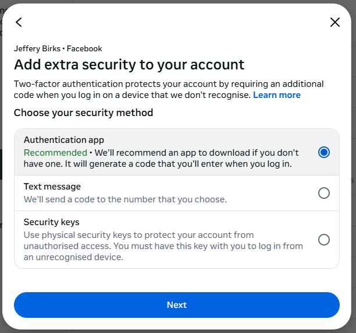Click the 'We'll send a code' description text

[125, 199]
